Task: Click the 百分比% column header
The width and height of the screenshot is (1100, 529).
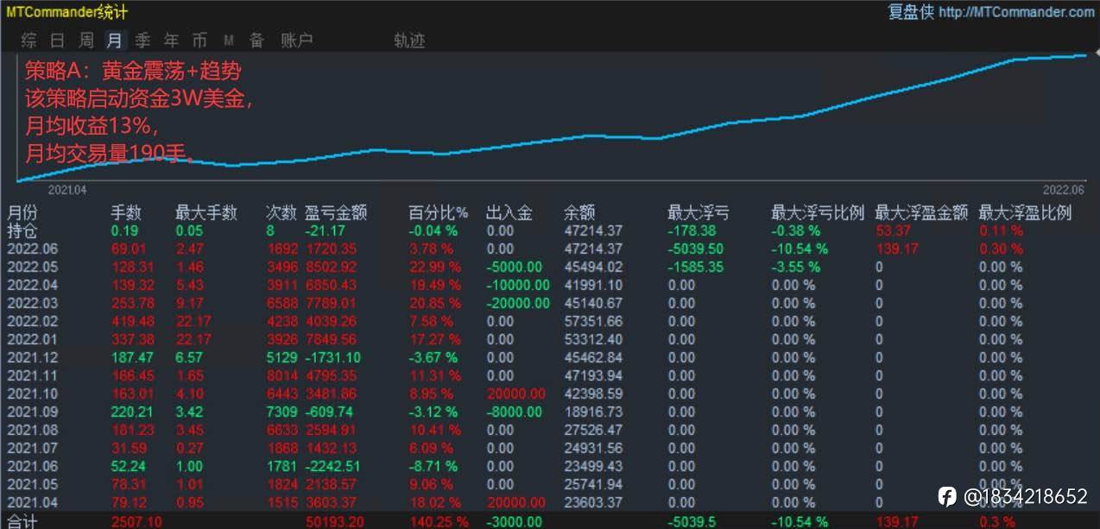Action: [438, 212]
